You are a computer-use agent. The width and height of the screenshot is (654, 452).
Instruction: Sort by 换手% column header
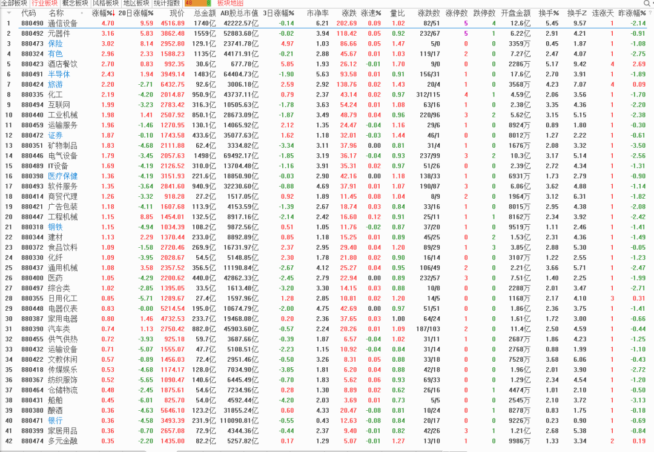[549, 13]
